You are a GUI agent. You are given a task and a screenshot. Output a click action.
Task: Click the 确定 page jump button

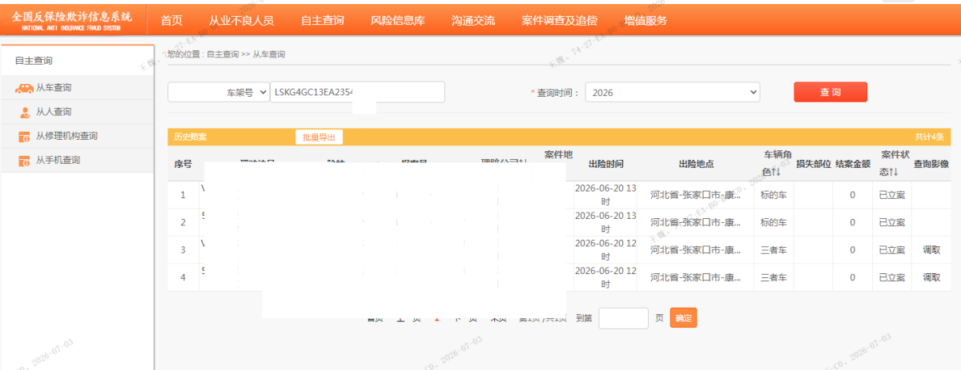pos(683,318)
